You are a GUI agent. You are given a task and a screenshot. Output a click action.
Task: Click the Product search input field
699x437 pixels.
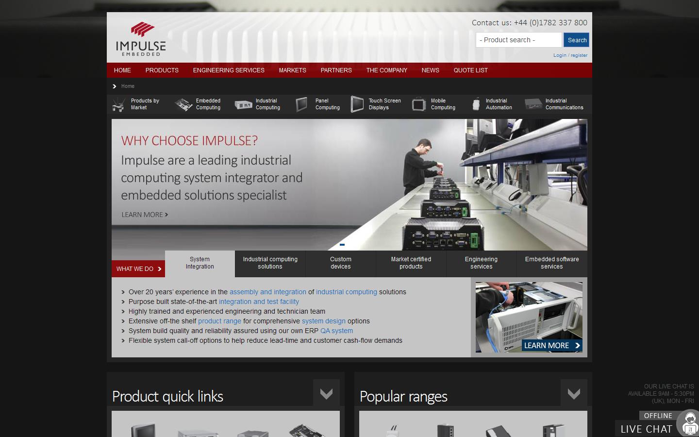pos(518,40)
